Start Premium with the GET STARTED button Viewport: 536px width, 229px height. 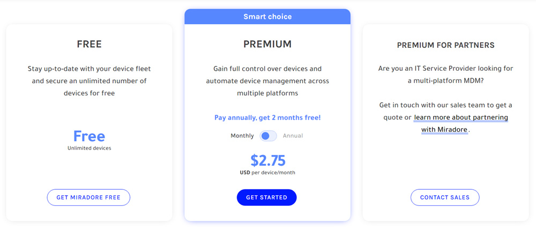(266, 197)
